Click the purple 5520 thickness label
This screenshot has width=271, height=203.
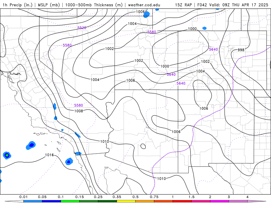point(82,28)
